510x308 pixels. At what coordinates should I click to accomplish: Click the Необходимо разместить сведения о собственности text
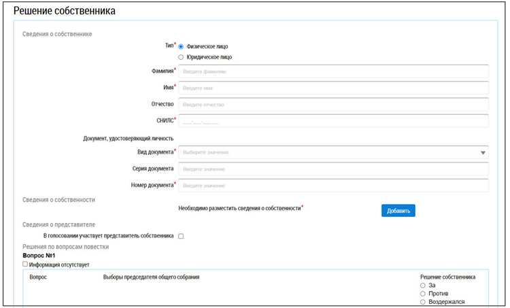pyautogui.click(x=240, y=208)
